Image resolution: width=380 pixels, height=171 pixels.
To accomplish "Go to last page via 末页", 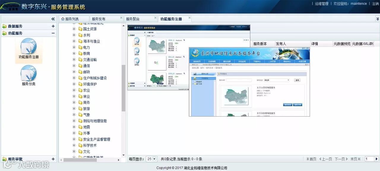I will coord(355,159).
